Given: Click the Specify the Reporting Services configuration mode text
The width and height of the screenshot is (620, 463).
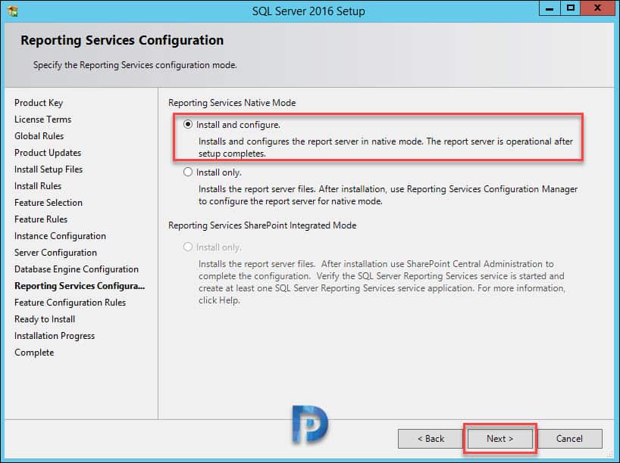Looking at the screenshot, I should tap(135, 65).
